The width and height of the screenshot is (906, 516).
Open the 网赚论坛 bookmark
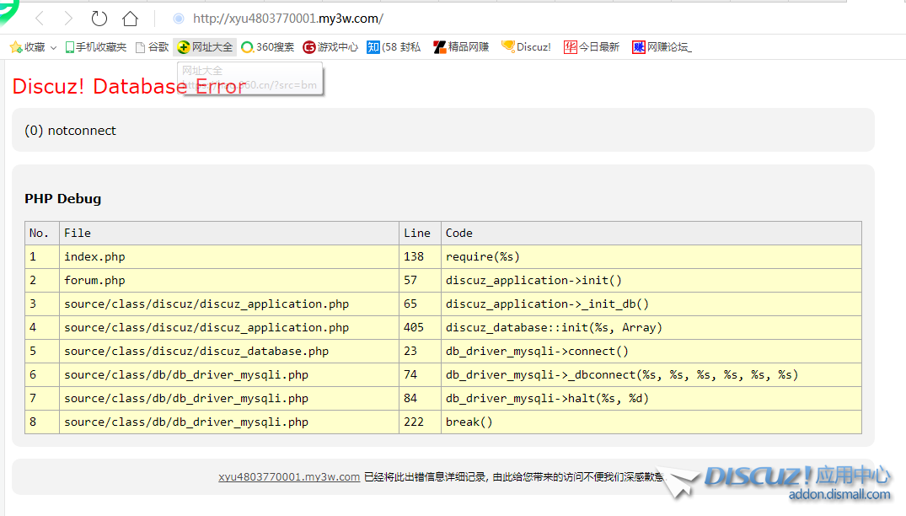pos(662,47)
